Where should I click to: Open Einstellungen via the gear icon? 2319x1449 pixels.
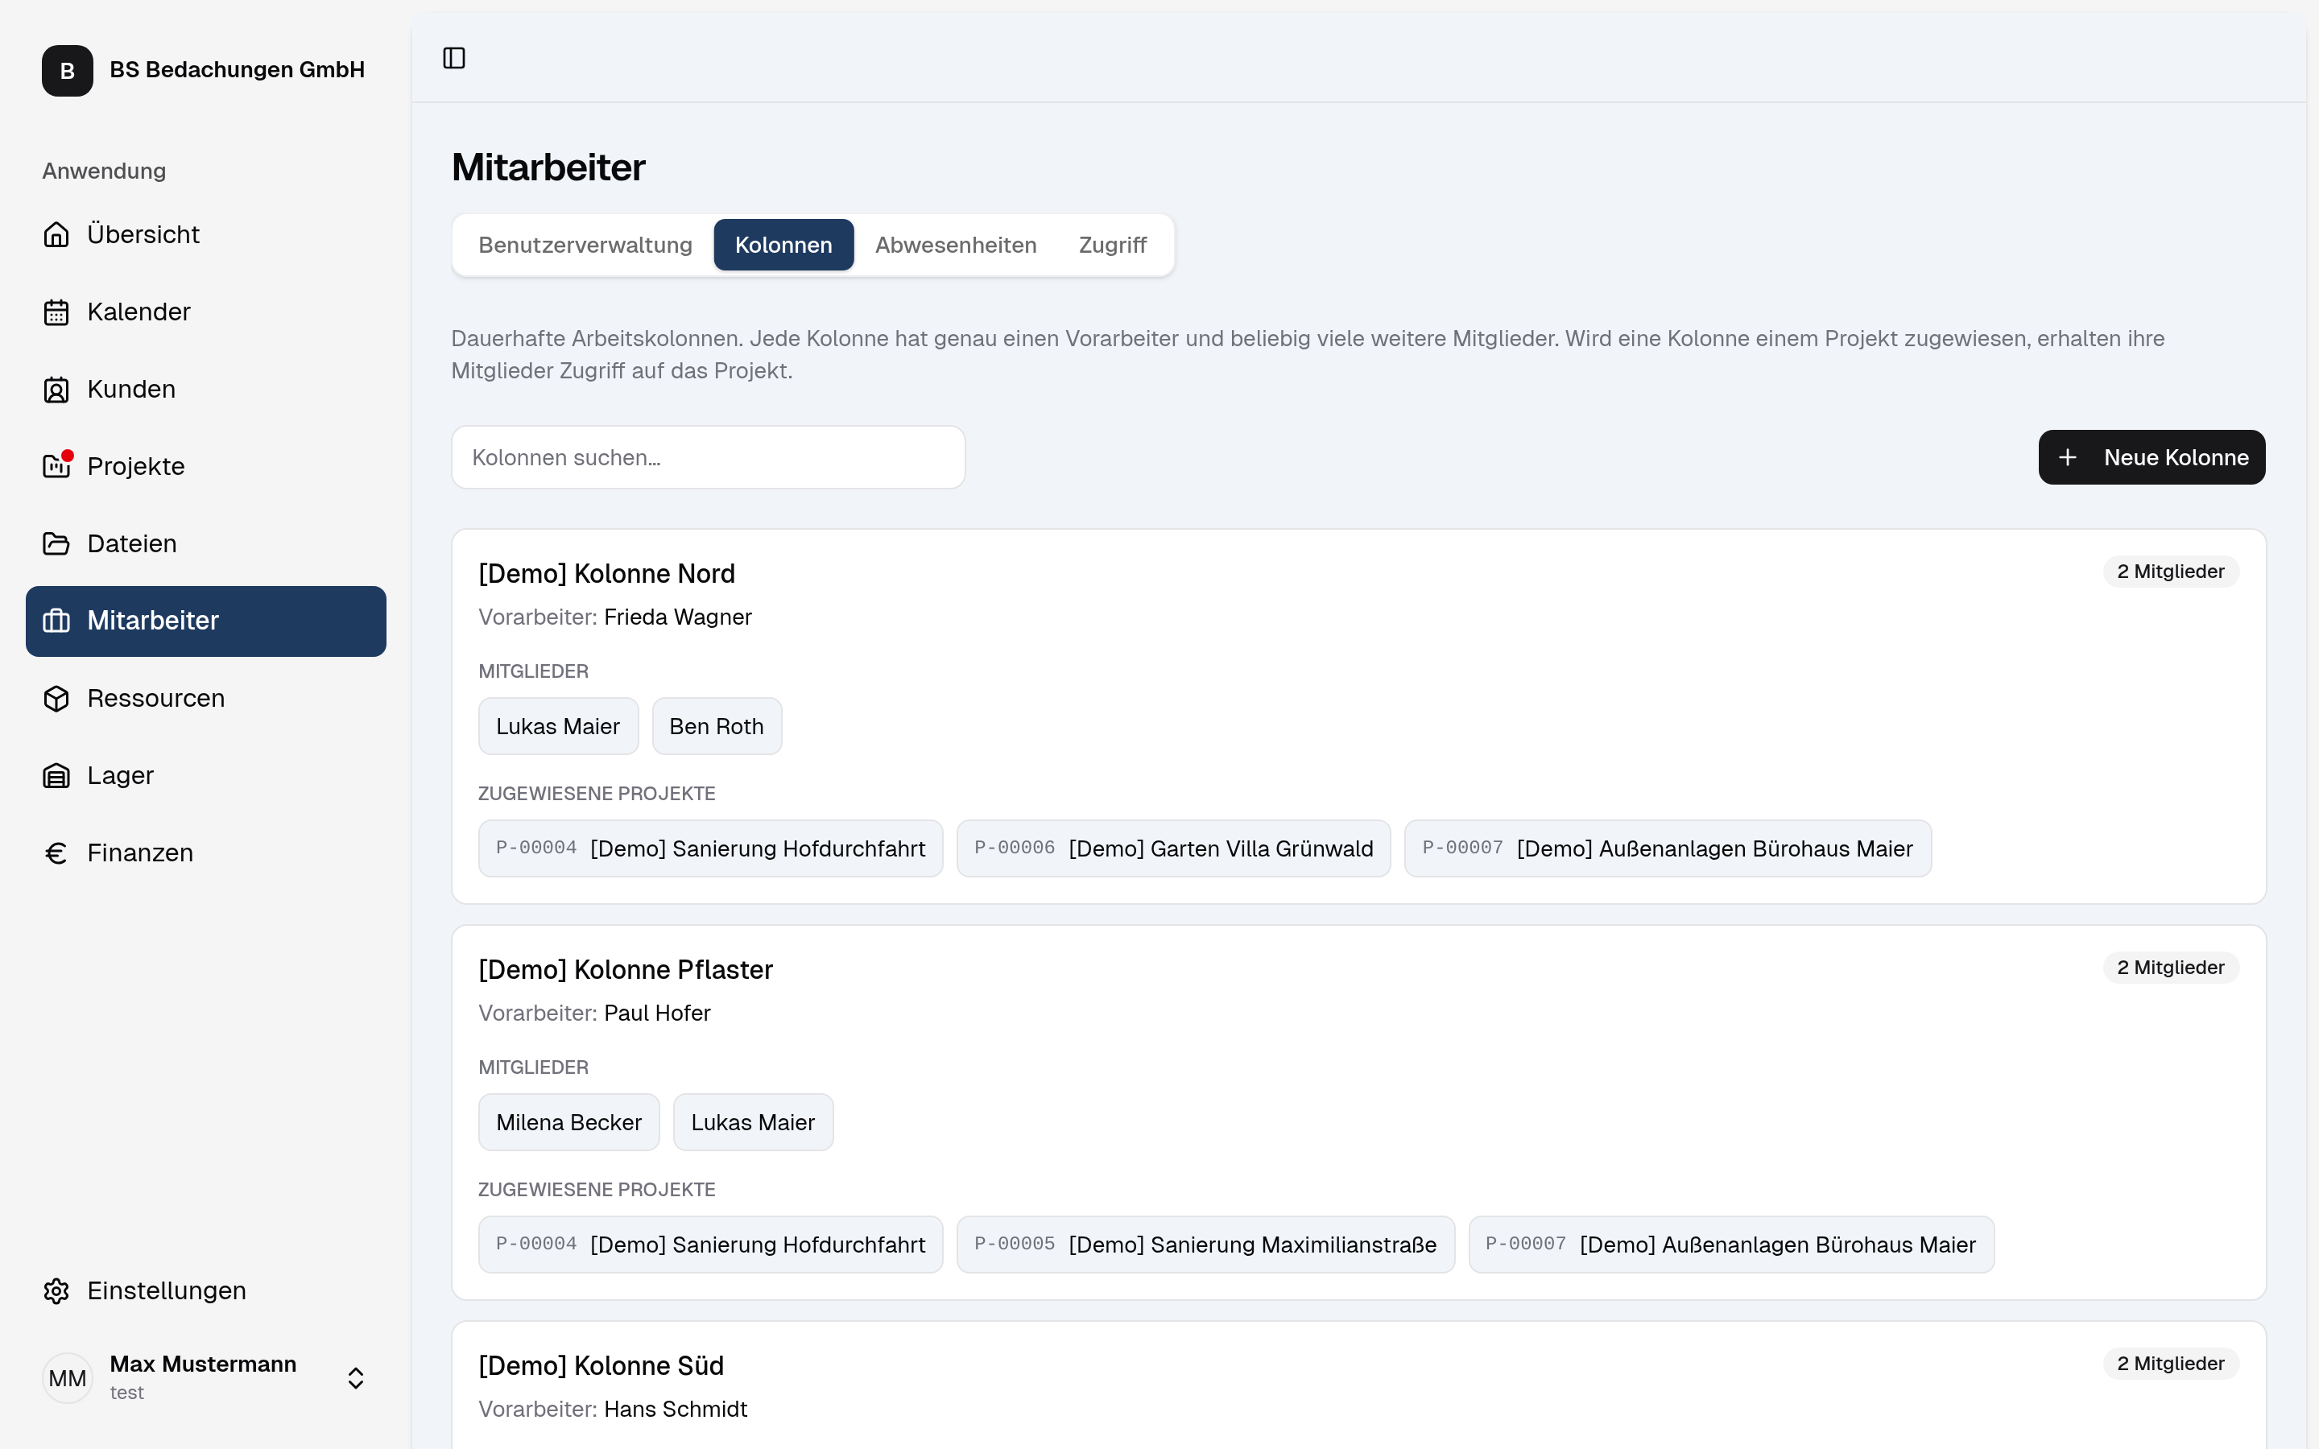56,1291
